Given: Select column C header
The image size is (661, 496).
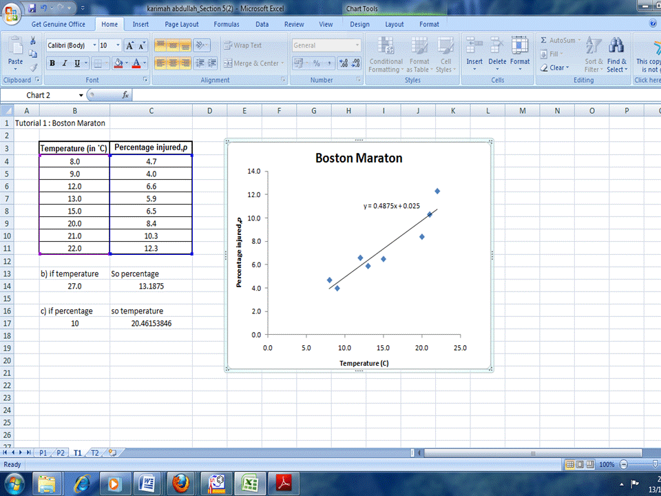Looking at the screenshot, I should pos(151,110).
